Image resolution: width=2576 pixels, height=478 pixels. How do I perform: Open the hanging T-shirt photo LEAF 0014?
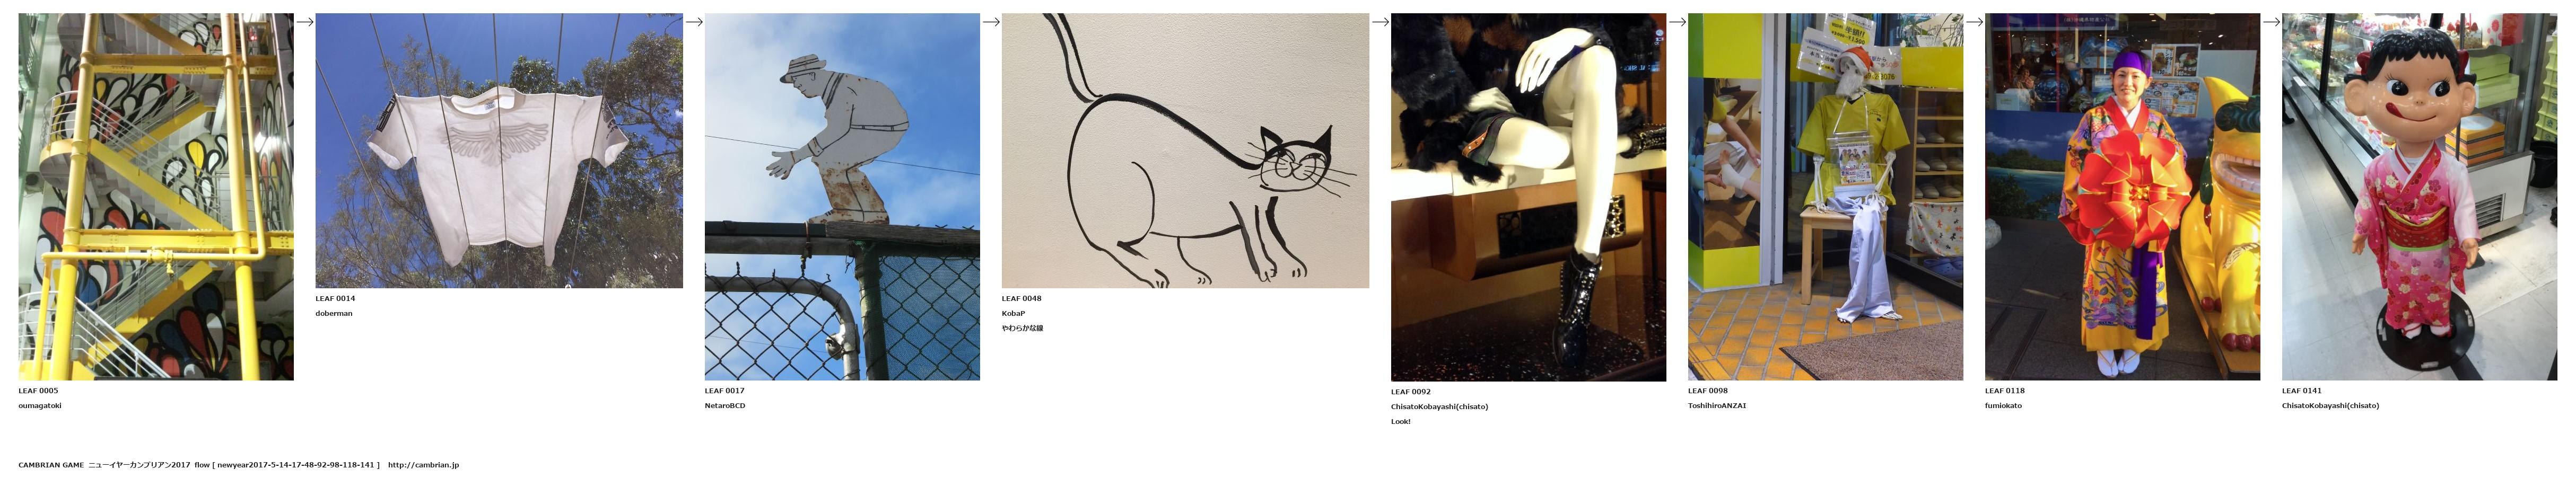tap(499, 150)
